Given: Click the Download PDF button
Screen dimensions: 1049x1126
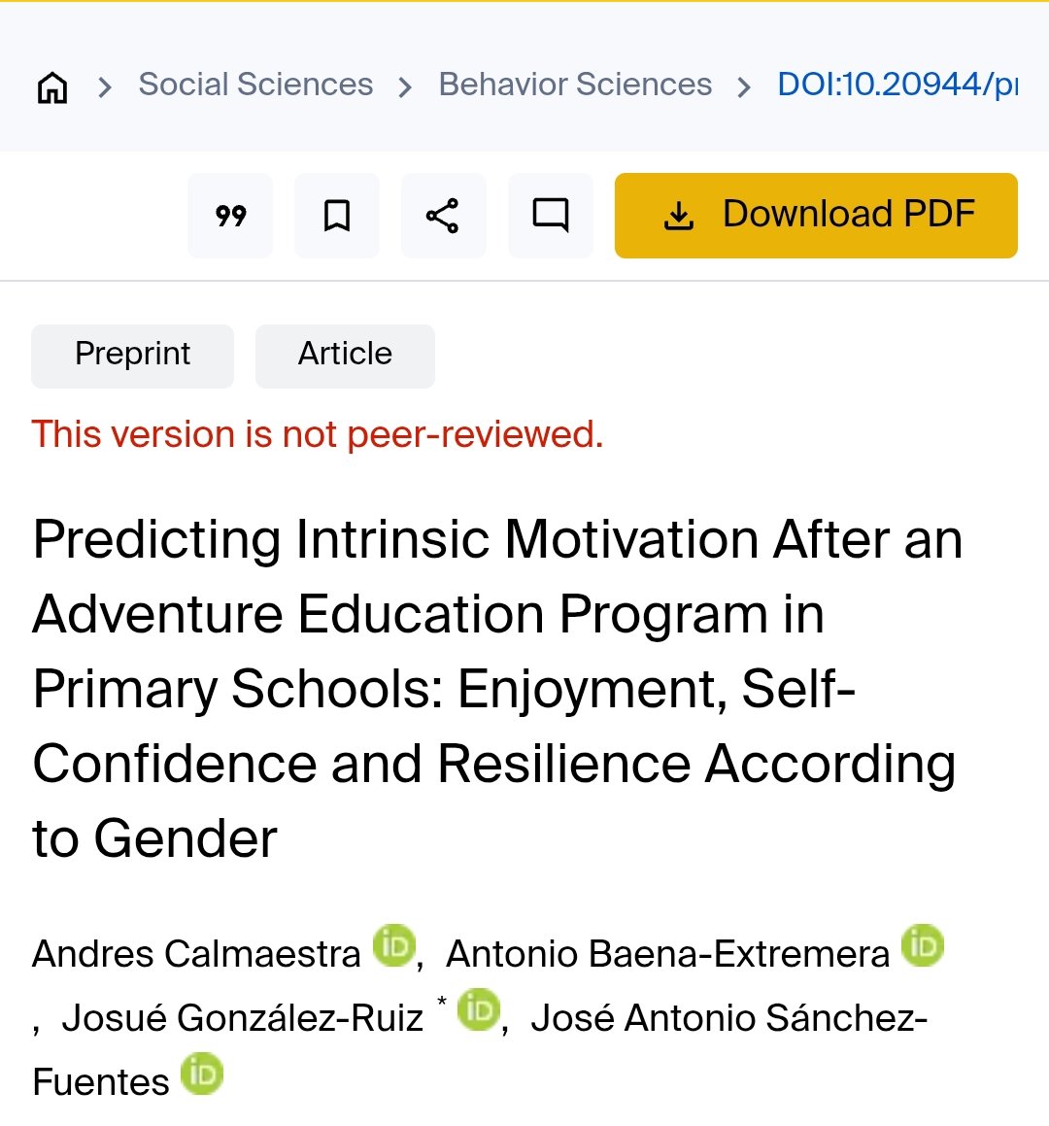Looking at the screenshot, I should point(816,216).
